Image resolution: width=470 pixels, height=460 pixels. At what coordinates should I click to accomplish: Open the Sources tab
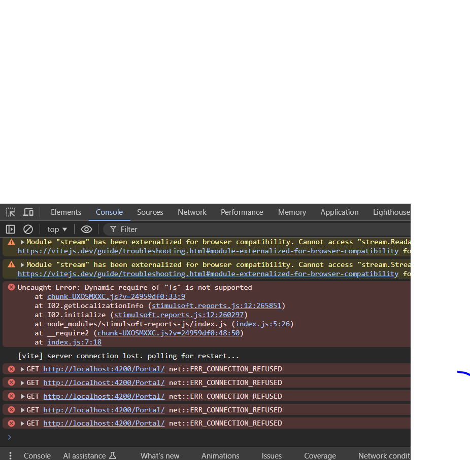click(150, 212)
